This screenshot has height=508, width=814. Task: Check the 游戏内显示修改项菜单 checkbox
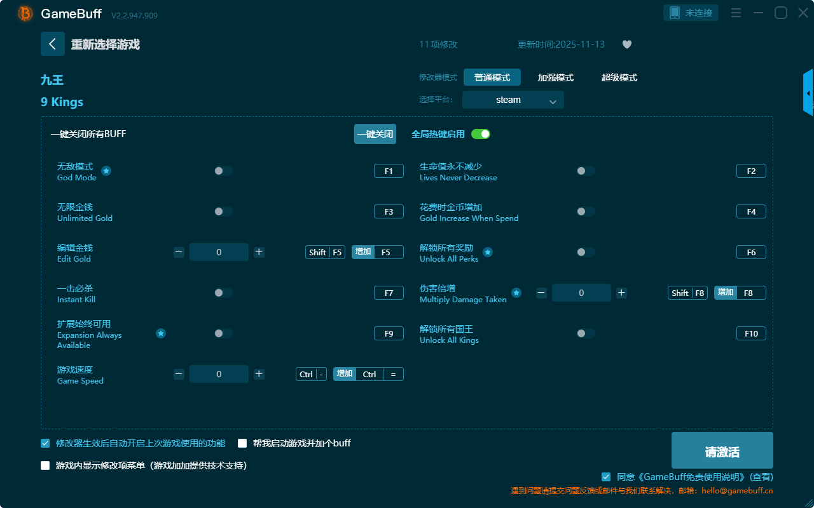coord(45,465)
